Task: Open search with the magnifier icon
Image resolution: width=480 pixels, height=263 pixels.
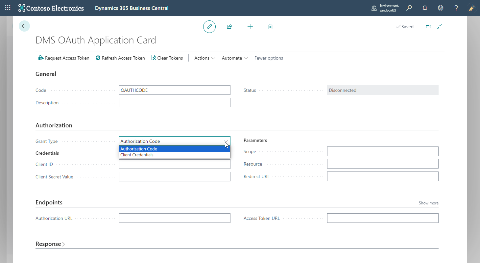Action: tap(409, 8)
